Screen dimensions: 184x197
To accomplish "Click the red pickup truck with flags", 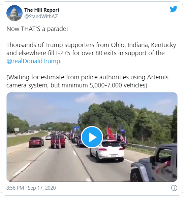I will tap(58, 141).
